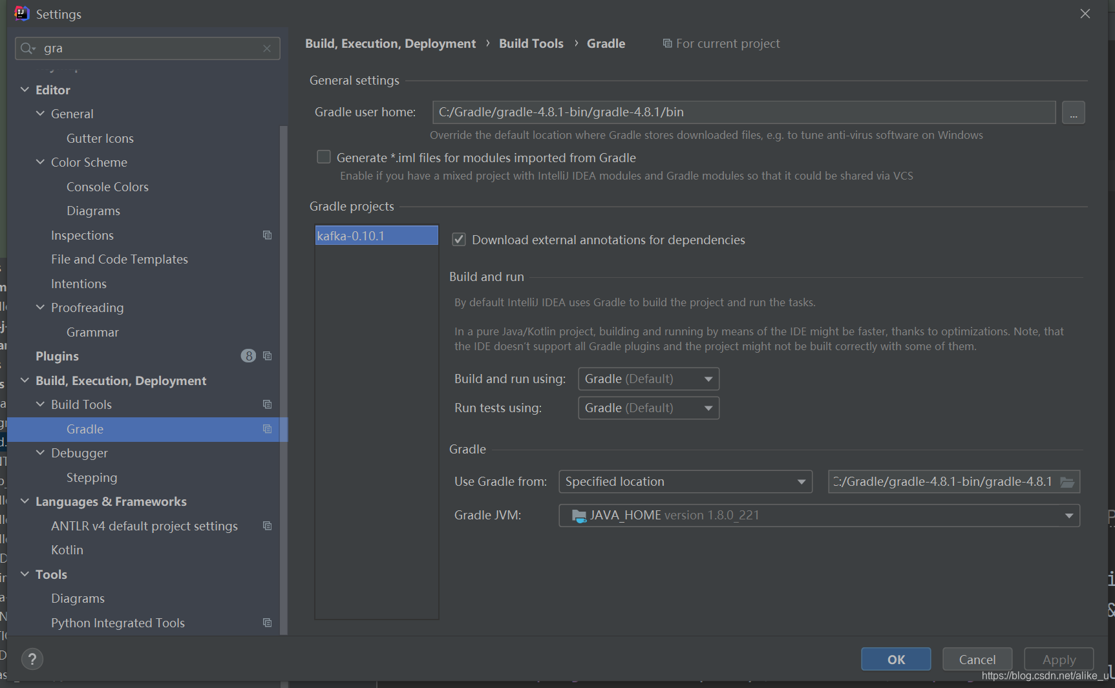Viewport: 1115px width, 688px height.
Task: Click the settings tree vertical scrollbar
Action: click(283, 380)
